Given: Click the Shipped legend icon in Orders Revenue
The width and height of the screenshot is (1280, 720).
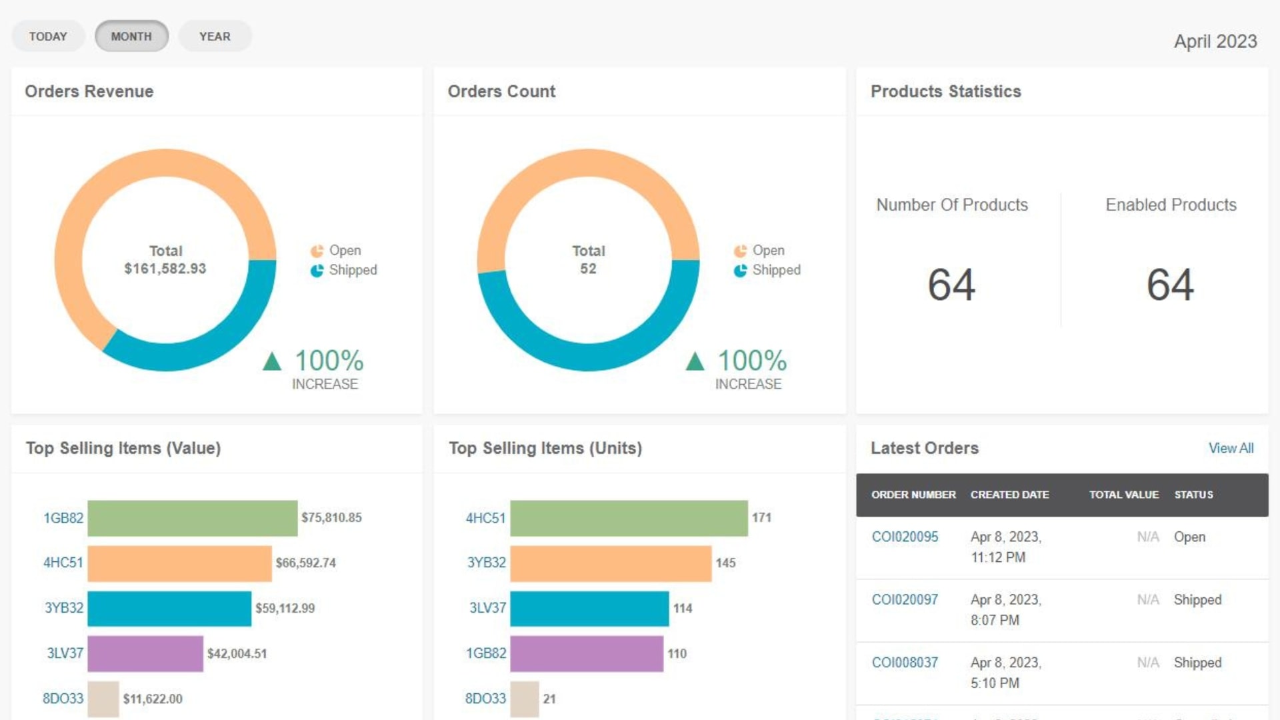Looking at the screenshot, I should (318, 270).
